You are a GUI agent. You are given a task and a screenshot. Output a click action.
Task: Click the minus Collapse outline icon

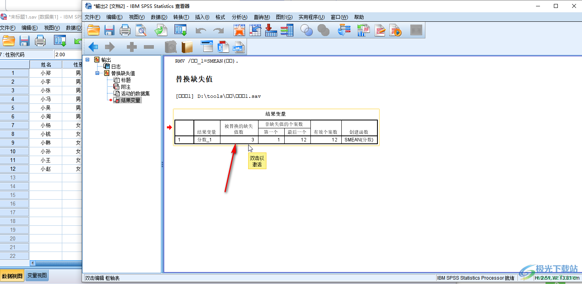tap(149, 47)
